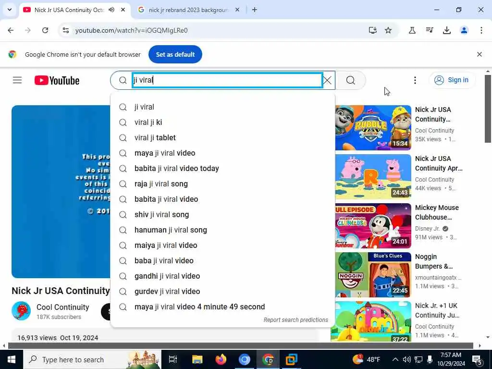The height and width of the screenshot is (369, 492).
Task: Pick the suggestion 'viral ji tablet'
Action: pyautogui.click(x=223, y=138)
